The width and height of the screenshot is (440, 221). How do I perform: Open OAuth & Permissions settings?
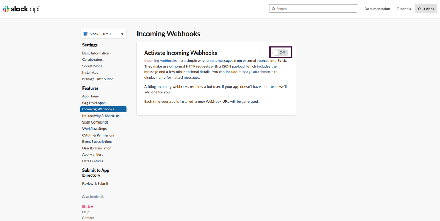point(98,135)
